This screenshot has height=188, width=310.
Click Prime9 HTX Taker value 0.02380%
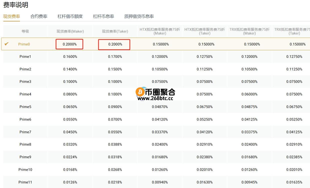coord(205,157)
